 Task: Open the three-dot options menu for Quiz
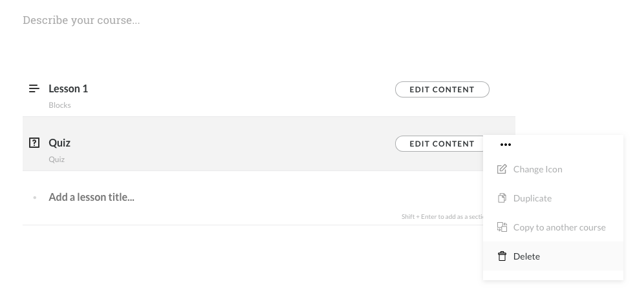505,145
